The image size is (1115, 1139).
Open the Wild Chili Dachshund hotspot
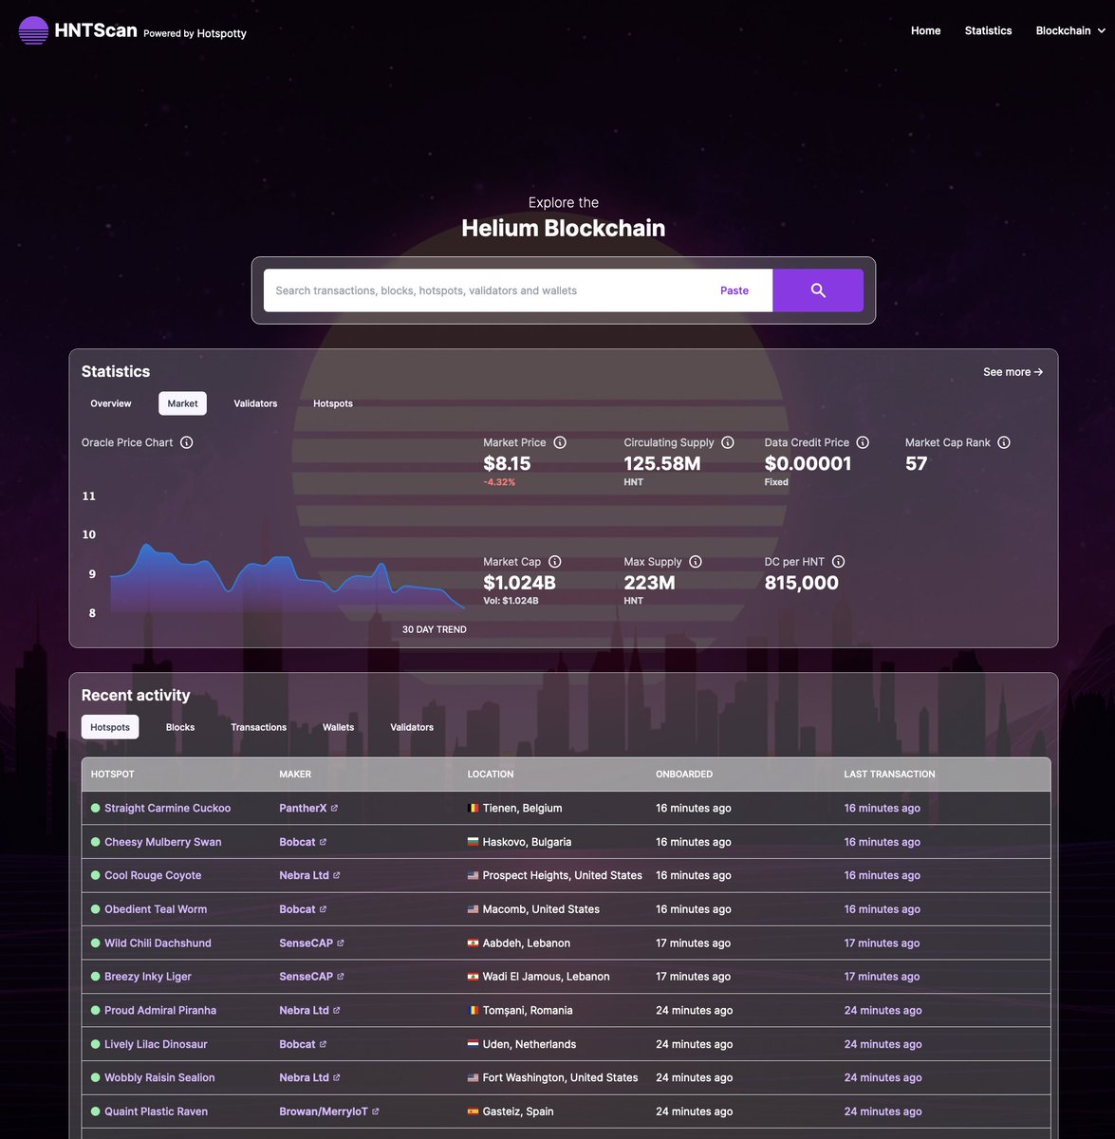[158, 943]
